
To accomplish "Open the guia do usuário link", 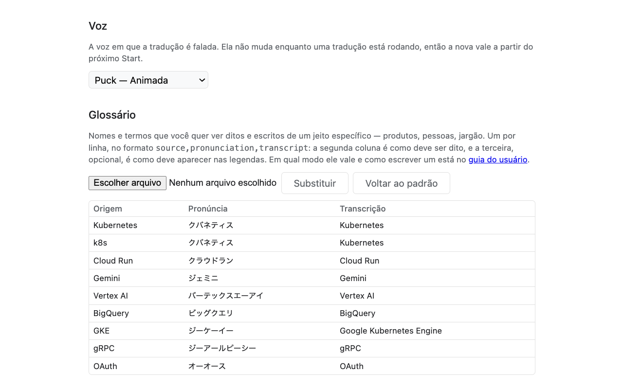I will [498, 159].
